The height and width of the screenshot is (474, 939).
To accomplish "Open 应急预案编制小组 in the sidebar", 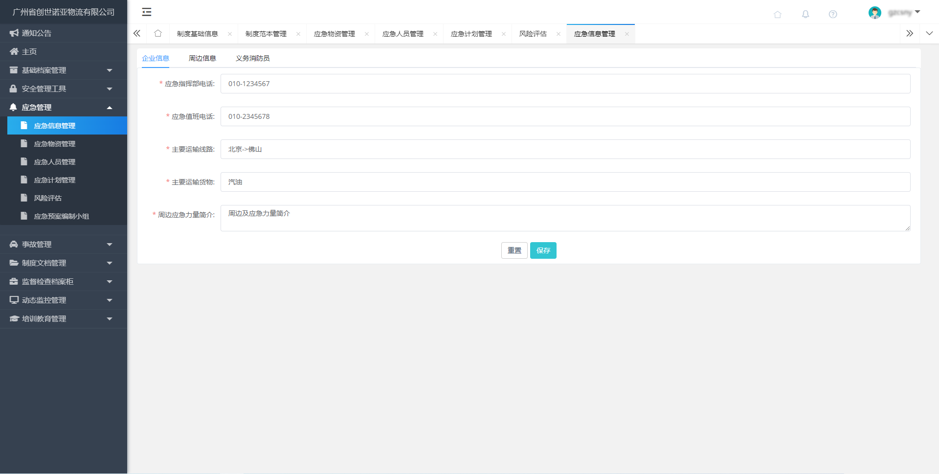I will pyautogui.click(x=61, y=216).
